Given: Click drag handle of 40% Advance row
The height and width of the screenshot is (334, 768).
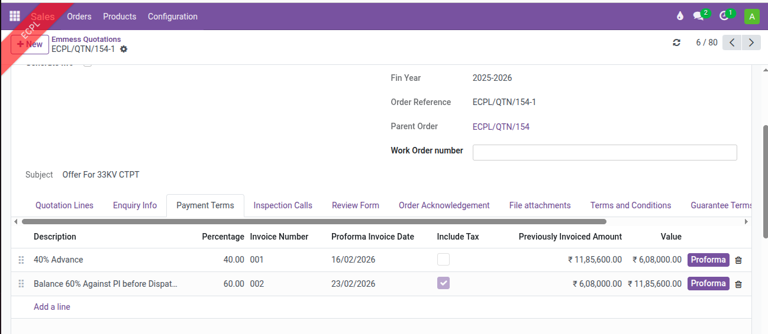Looking at the screenshot, I should (x=21, y=260).
